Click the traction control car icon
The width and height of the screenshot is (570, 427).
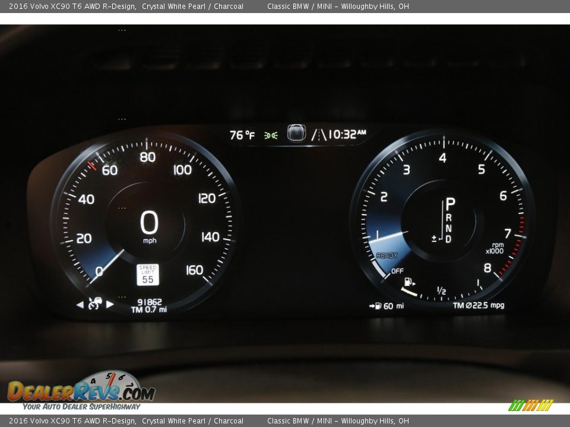point(95,304)
